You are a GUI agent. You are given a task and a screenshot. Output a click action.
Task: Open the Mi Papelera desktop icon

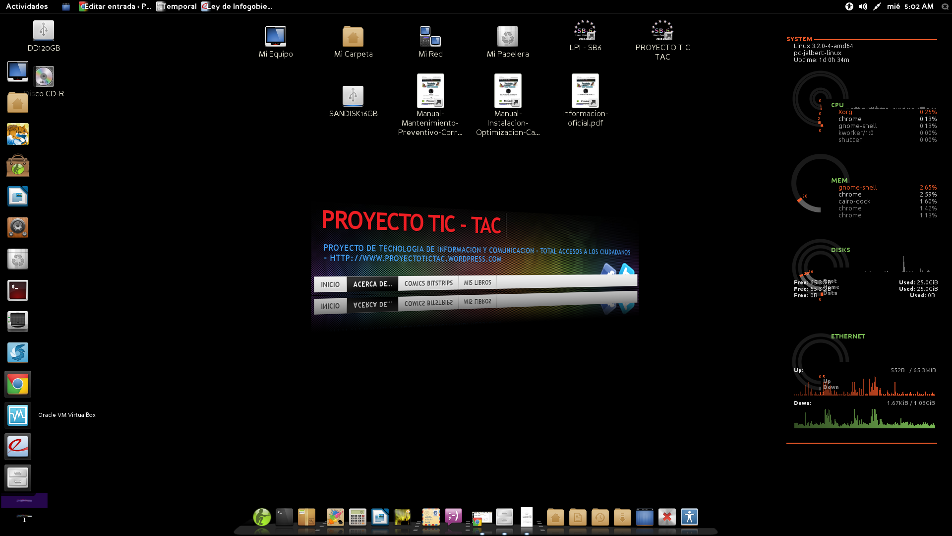tap(508, 37)
